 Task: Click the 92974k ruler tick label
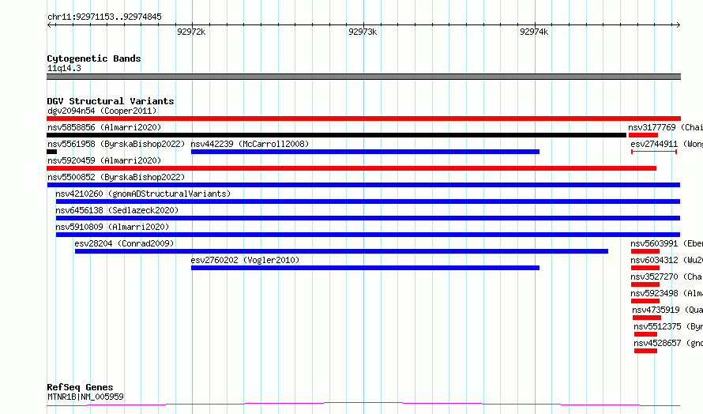(533, 32)
